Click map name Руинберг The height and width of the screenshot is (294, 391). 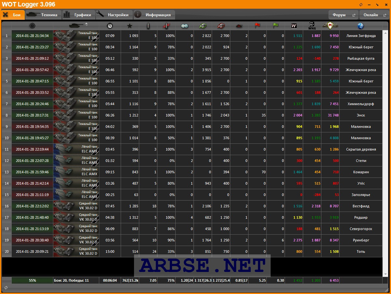[361, 240]
